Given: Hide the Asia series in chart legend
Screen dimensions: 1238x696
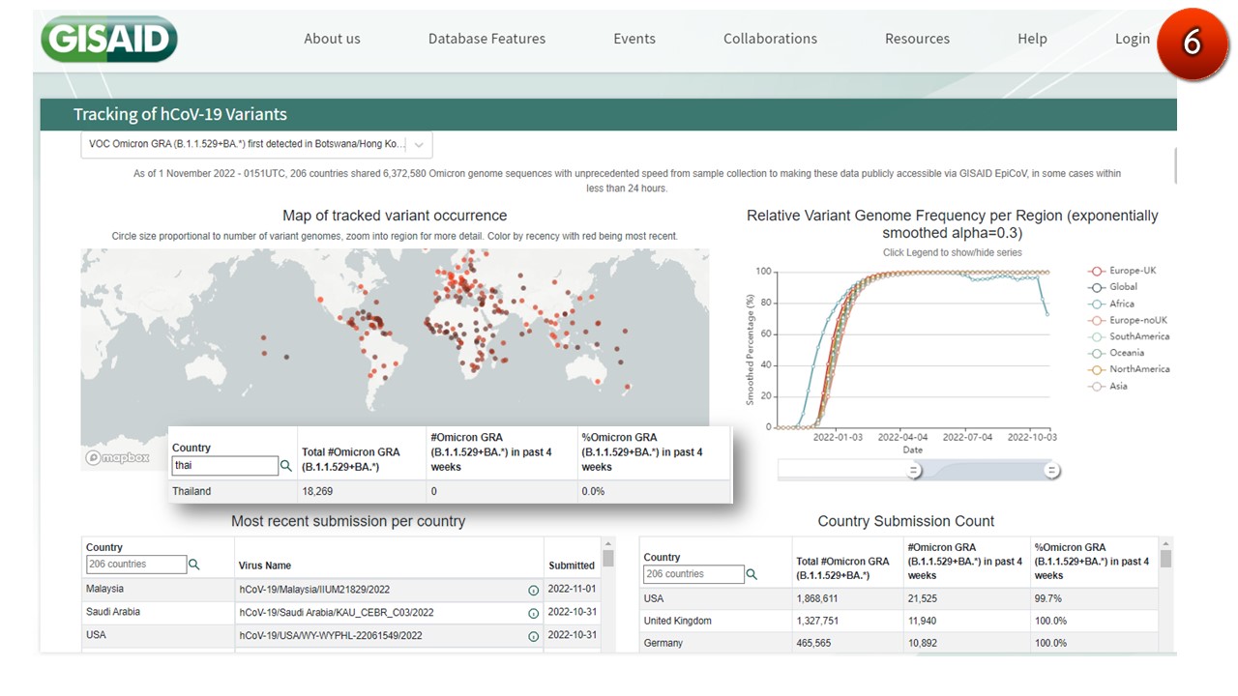Looking at the screenshot, I should click(x=1117, y=386).
